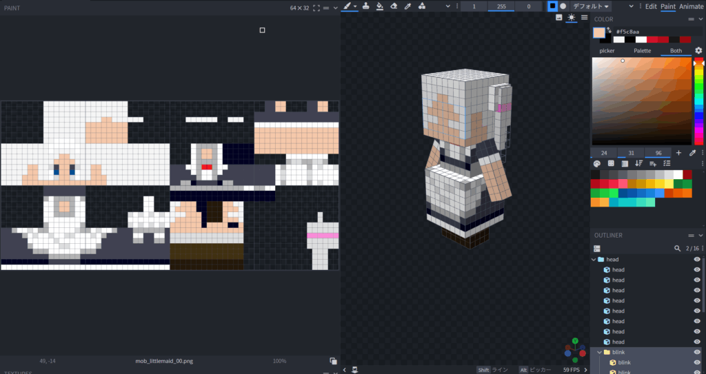Open the デフォルト brush preset dropdown
This screenshot has width=706, height=374.
tap(592, 6)
